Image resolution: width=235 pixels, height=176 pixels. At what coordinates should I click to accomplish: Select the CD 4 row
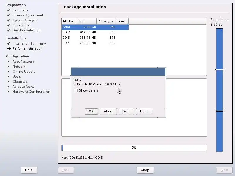coord(95,43)
